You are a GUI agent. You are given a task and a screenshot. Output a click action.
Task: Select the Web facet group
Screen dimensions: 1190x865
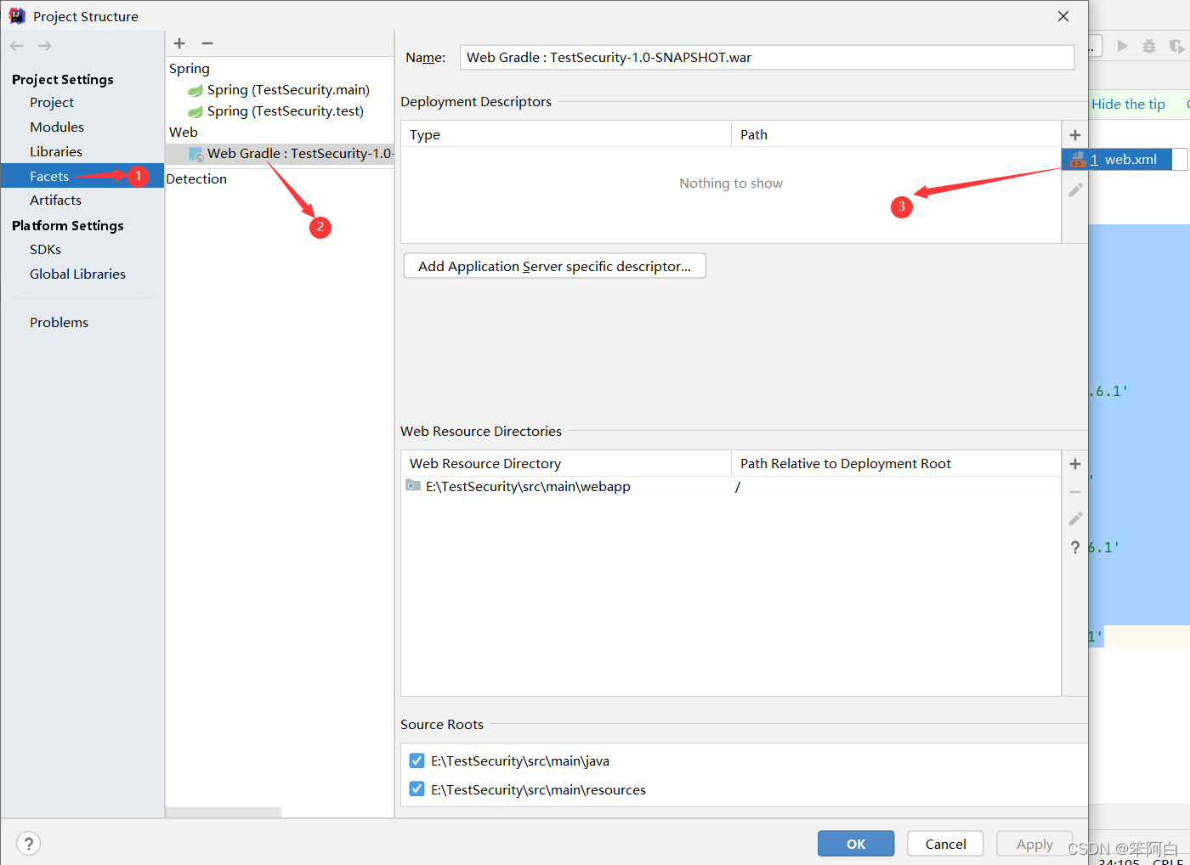coord(184,133)
